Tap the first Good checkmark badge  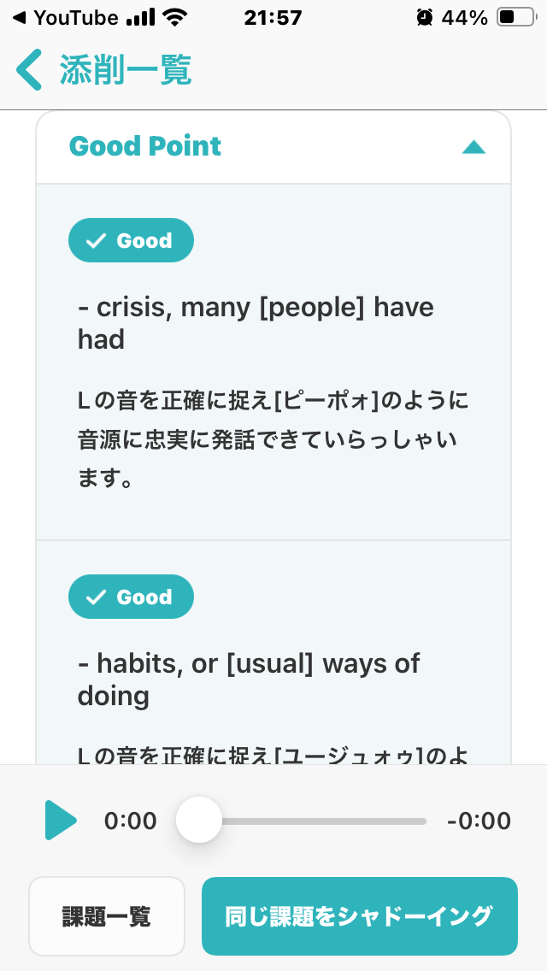131,240
